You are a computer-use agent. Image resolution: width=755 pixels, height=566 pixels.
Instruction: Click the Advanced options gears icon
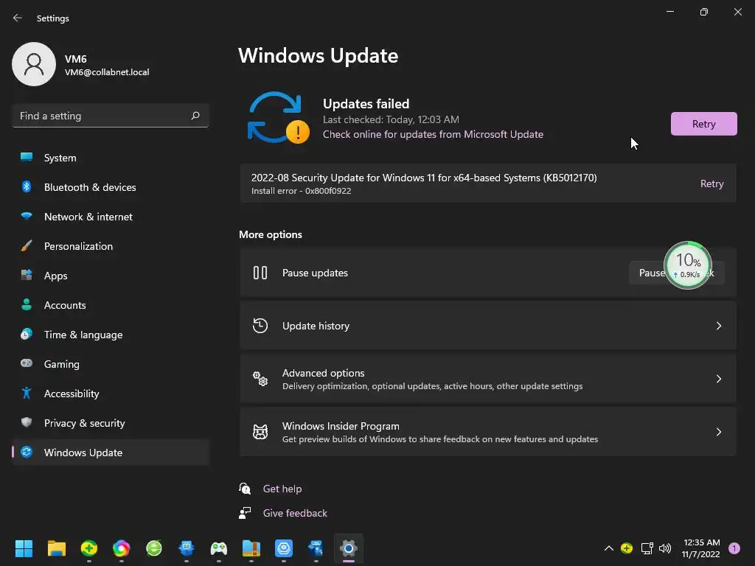click(x=260, y=379)
